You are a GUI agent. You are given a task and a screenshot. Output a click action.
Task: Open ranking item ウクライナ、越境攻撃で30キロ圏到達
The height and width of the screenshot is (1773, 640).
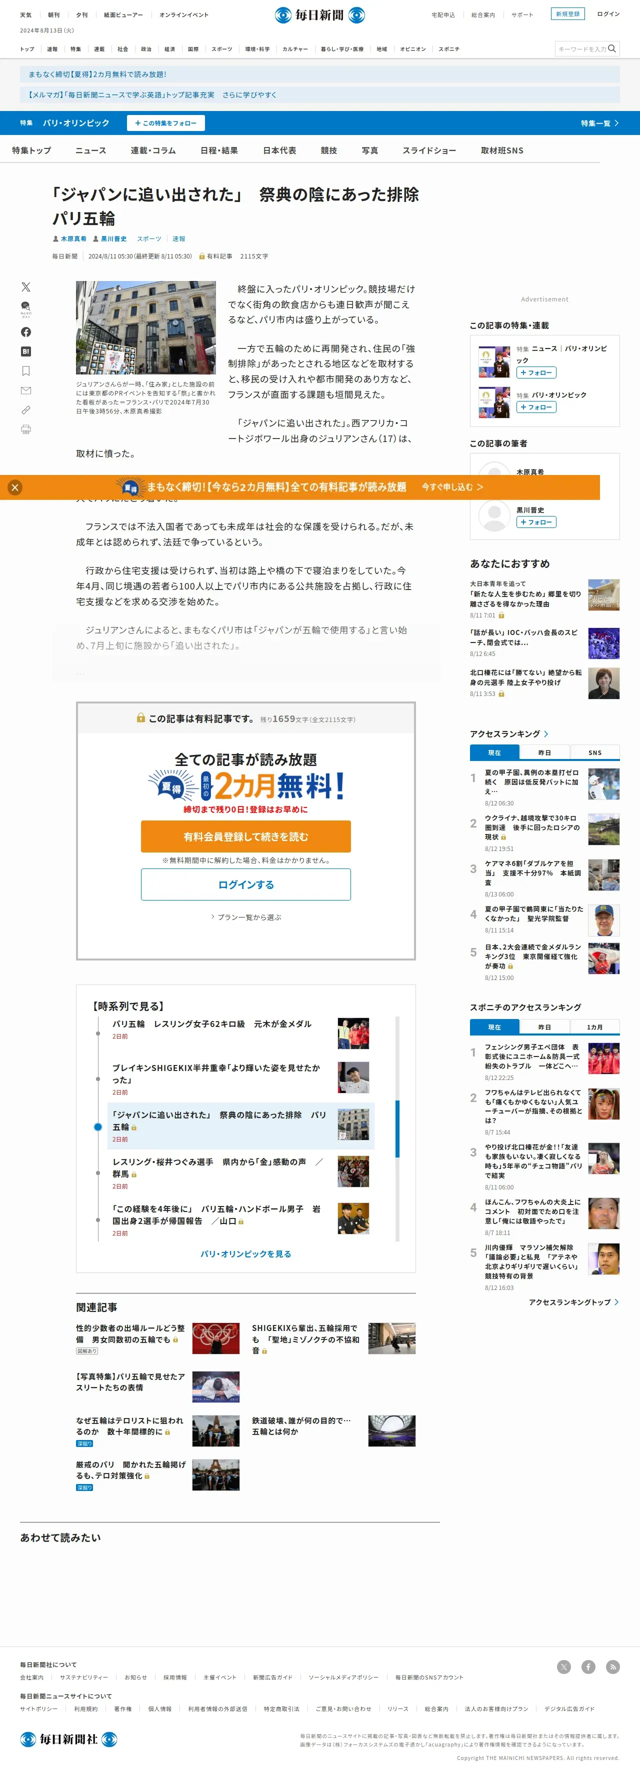(532, 827)
